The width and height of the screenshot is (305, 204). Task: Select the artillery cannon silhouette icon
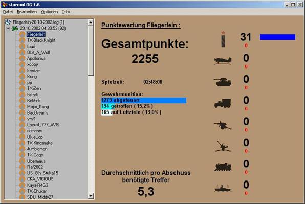(223, 125)
